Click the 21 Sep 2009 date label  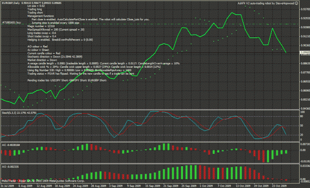171,186
